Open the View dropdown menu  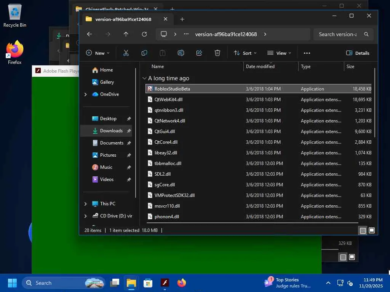pos(279,53)
